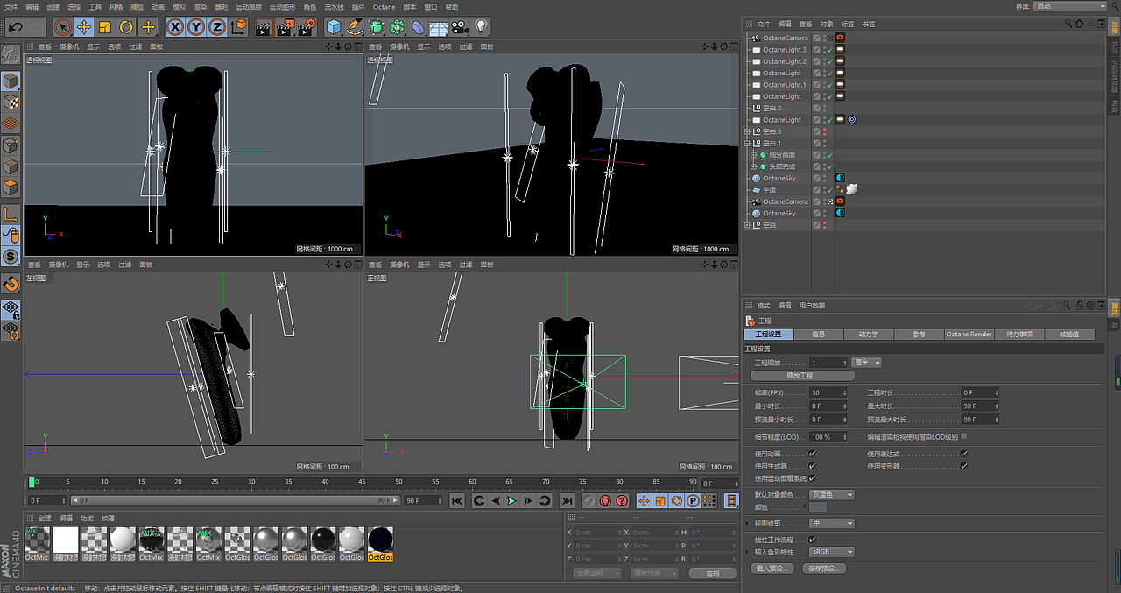Click the make editable cube icon in left palette
Image resolution: width=1121 pixels, height=593 pixels.
11,81
